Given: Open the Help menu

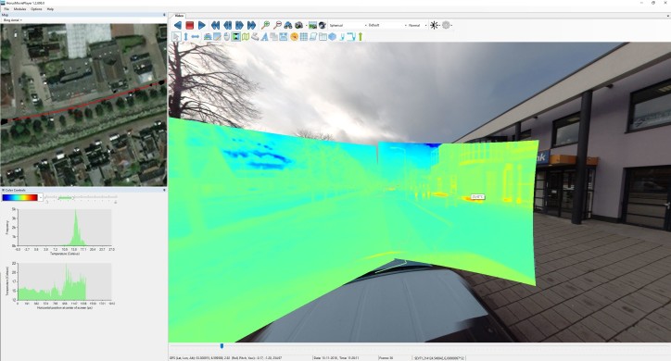Looking at the screenshot, I should (x=50, y=9).
